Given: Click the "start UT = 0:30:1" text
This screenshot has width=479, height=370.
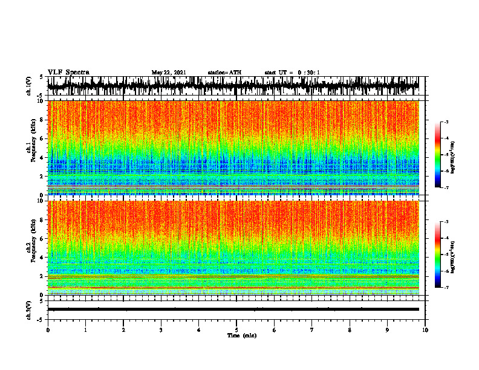Looking at the screenshot, I should point(292,73).
